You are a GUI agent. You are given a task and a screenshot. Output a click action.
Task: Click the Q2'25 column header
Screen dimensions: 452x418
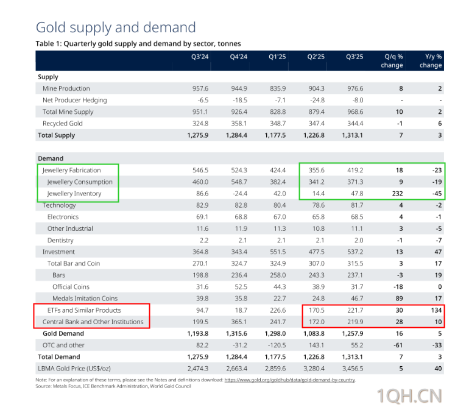pyautogui.click(x=316, y=57)
